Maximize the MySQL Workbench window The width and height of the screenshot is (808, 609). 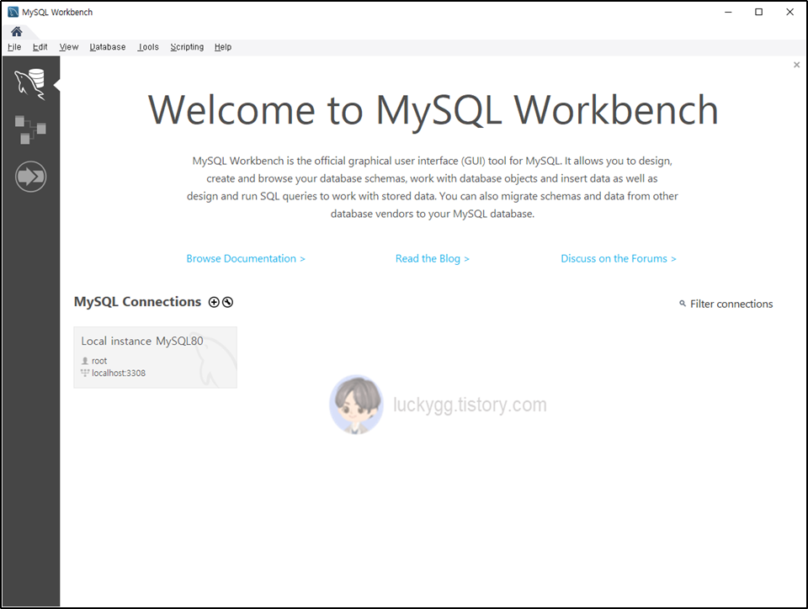pos(758,12)
